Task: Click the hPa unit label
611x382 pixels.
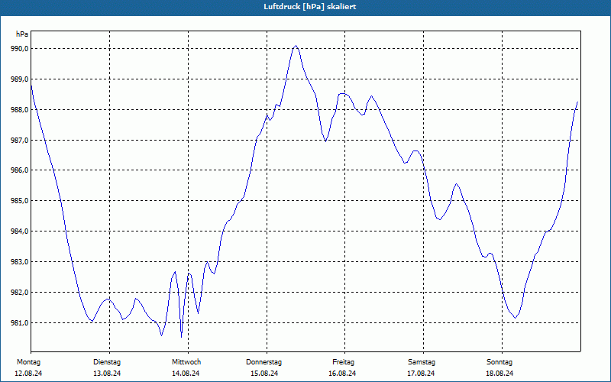Action: (x=22, y=34)
